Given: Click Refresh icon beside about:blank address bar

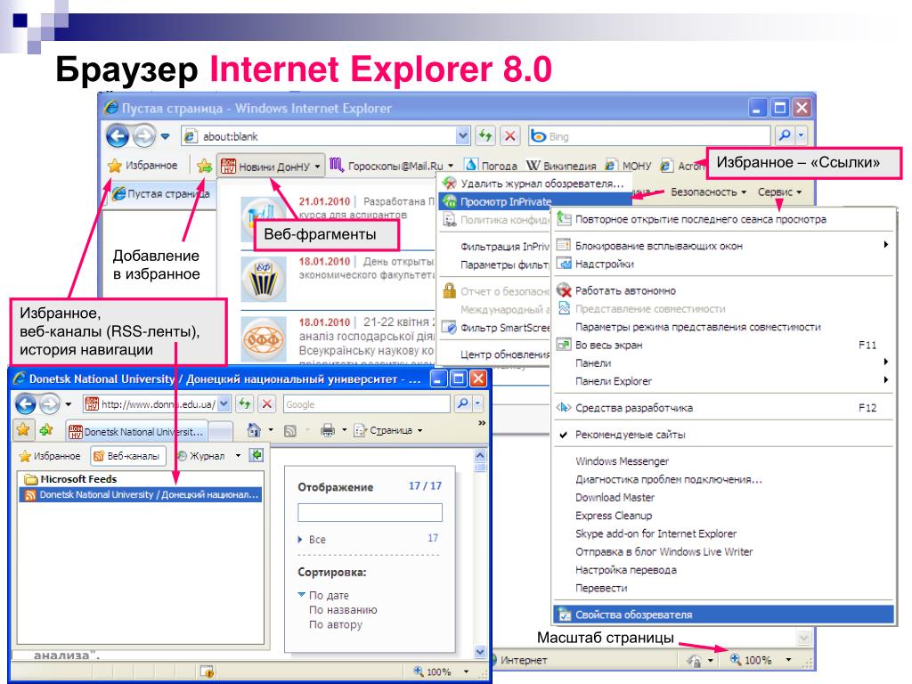Looking at the screenshot, I should [x=485, y=136].
